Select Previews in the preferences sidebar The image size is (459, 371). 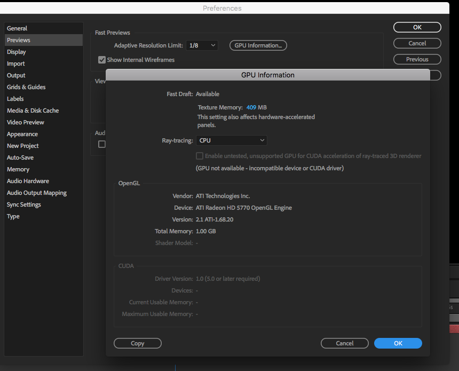[44, 40]
